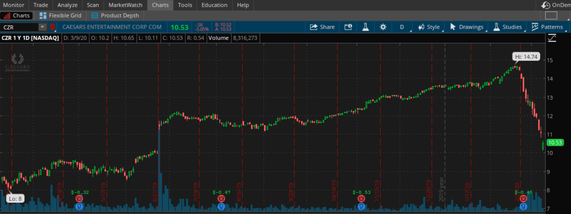571x214 pixels.
Task: Click the earnings phone icon under $-0.53
Action: click(x=361, y=198)
